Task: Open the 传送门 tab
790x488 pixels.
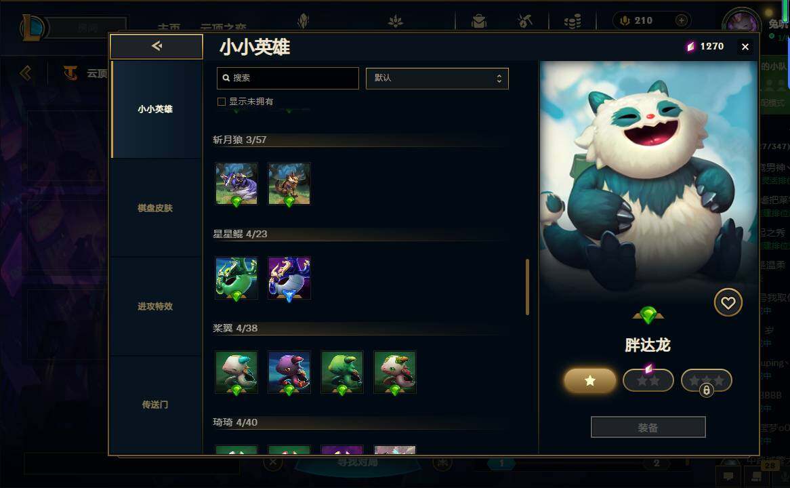Action: coord(155,405)
